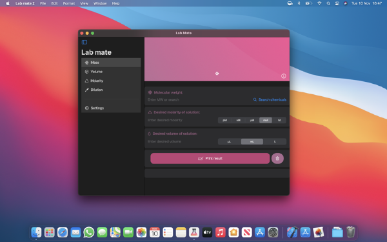
Task: Open Safari from the Dock
Action: click(x=63, y=232)
